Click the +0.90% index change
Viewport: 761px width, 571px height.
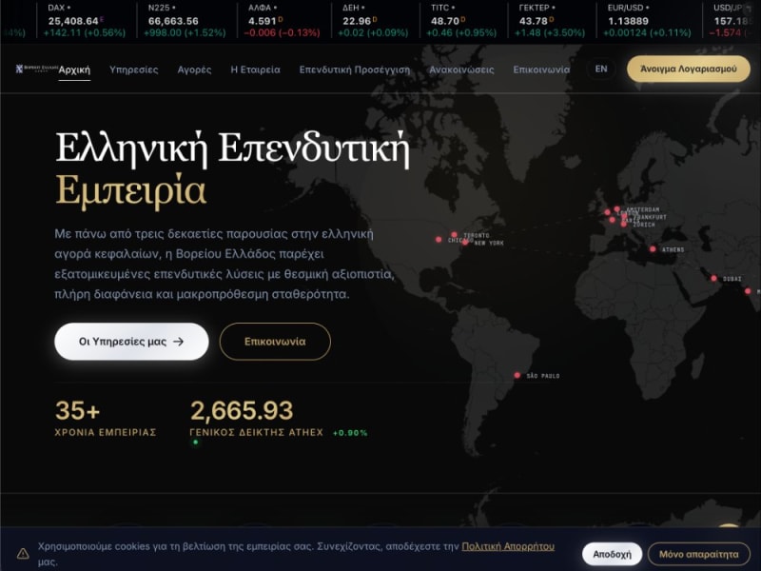350,433
